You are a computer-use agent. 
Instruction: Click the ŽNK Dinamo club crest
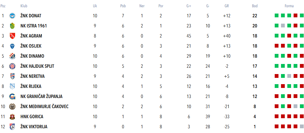(x=12, y=56)
